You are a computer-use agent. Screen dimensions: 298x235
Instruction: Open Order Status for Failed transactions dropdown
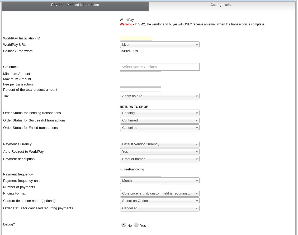pyautogui.click(x=160, y=128)
